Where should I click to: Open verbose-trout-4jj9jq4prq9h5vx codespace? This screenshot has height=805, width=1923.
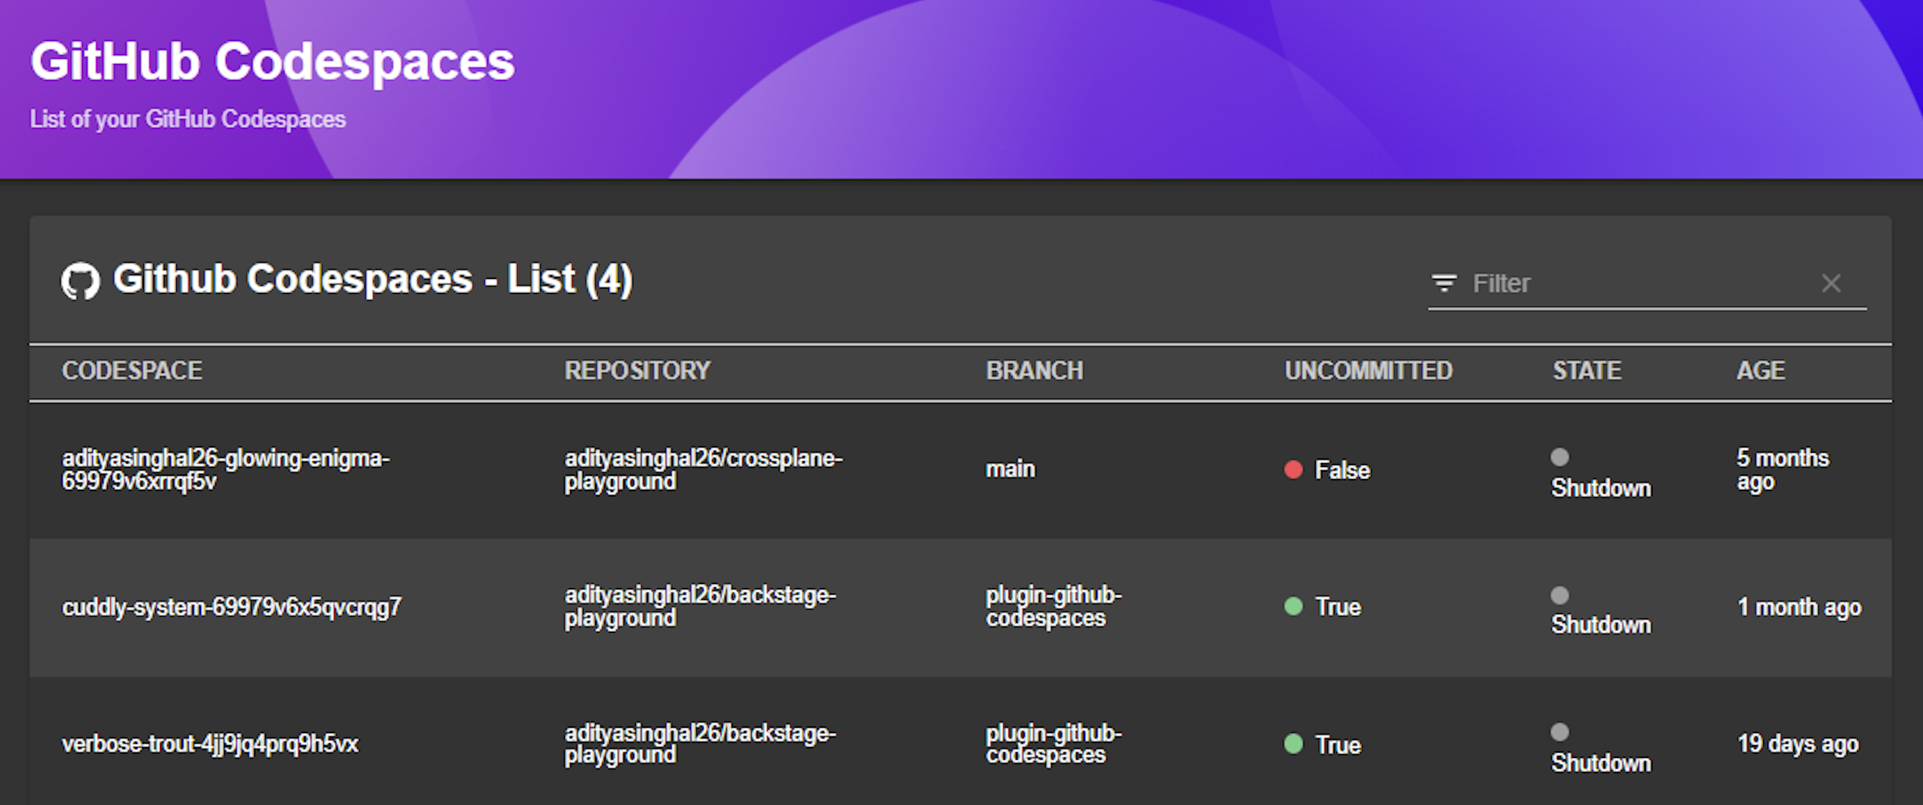pos(210,744)
